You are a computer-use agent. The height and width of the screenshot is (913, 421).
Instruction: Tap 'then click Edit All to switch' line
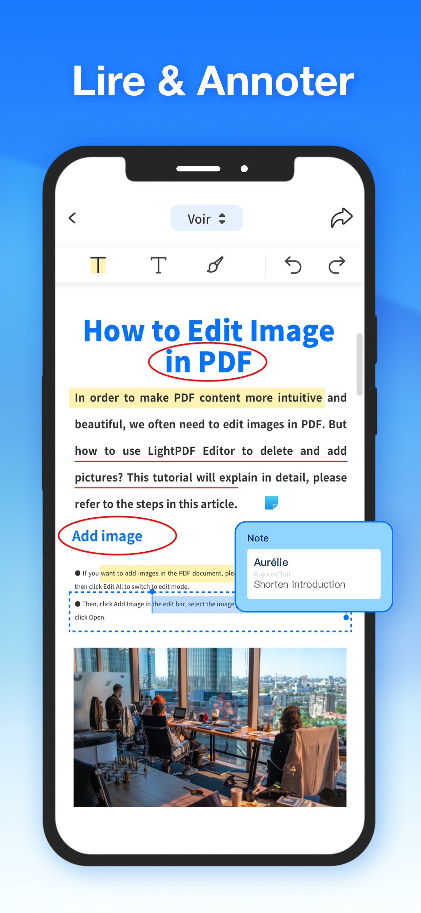click(132, 587)
